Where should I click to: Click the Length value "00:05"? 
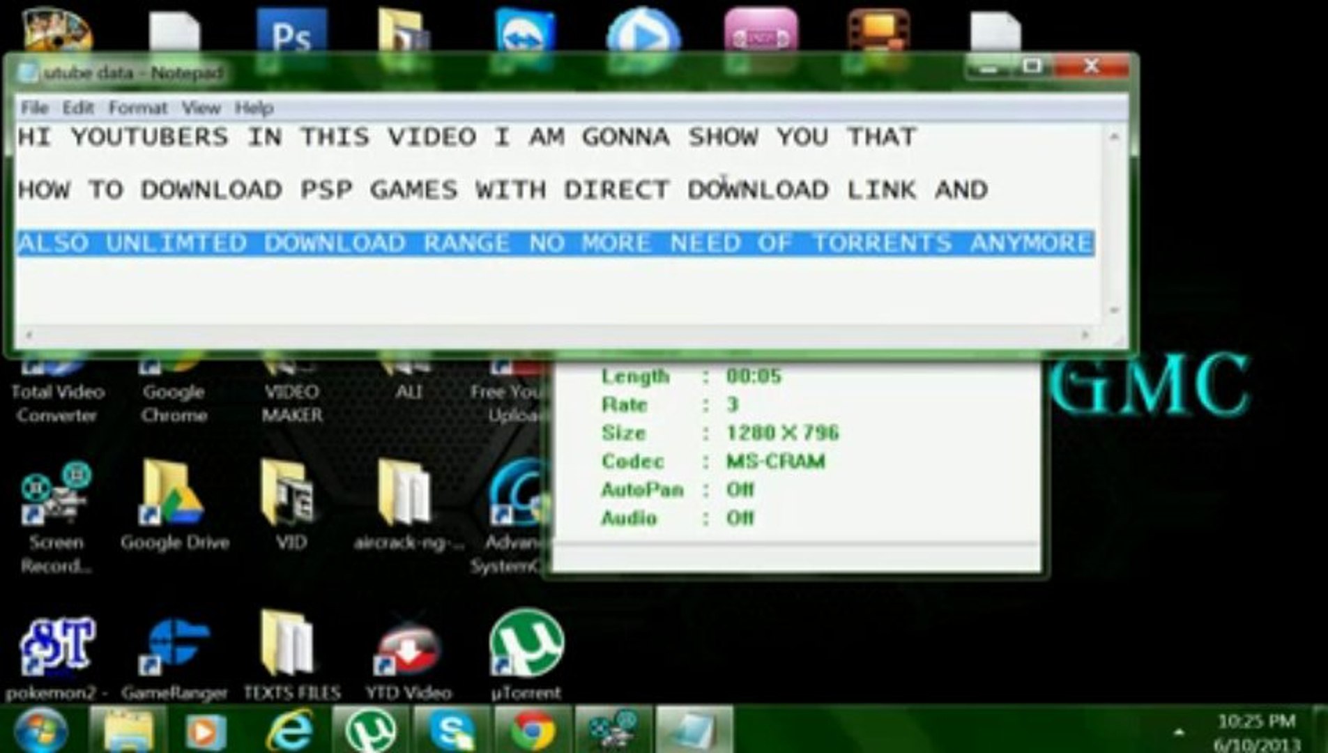click(754, 376)
